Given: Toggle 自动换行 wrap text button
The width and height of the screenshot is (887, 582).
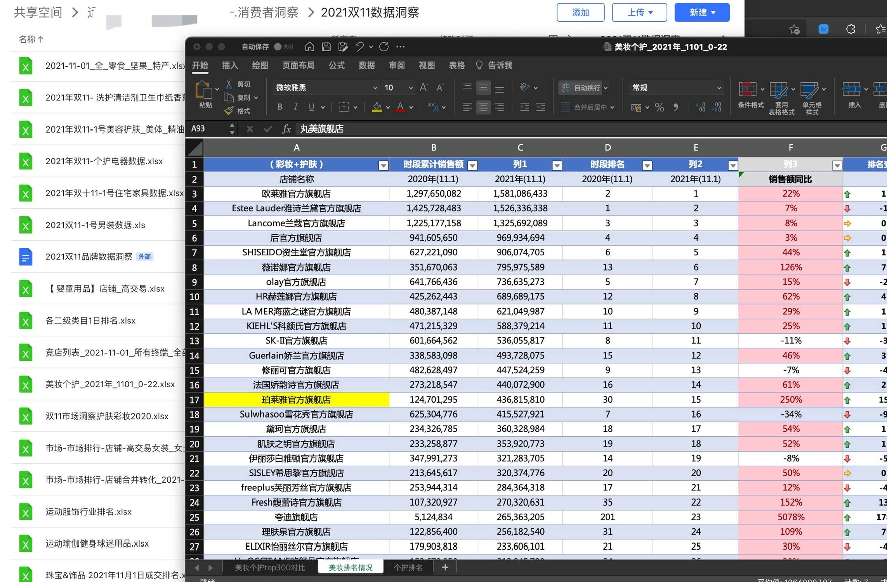Looking at the screenshot, I should pyautogui.click(x=582, y=88).
